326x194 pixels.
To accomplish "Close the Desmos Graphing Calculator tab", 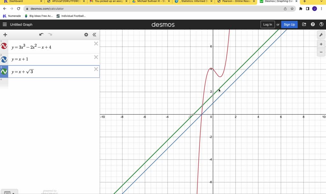I will tap(296, 1).
